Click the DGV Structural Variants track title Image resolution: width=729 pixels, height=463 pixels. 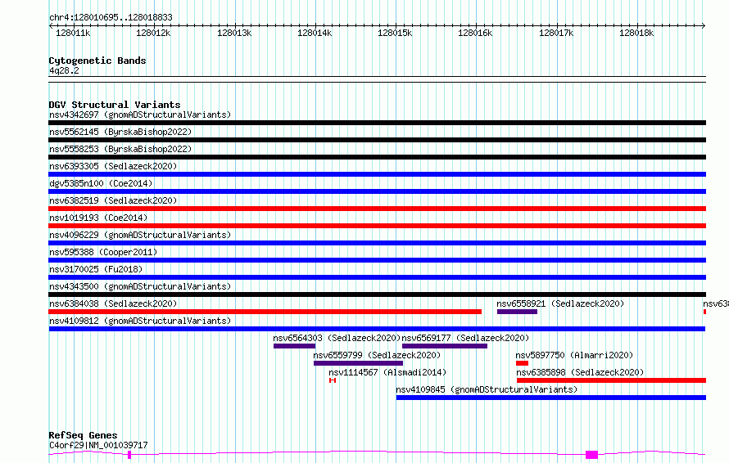coord(115,105)
